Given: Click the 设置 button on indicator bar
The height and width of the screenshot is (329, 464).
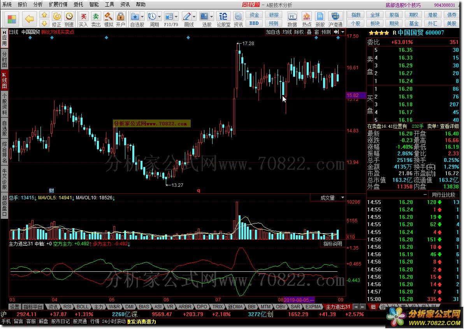Looking at the screenshot, I should [14, 307].
